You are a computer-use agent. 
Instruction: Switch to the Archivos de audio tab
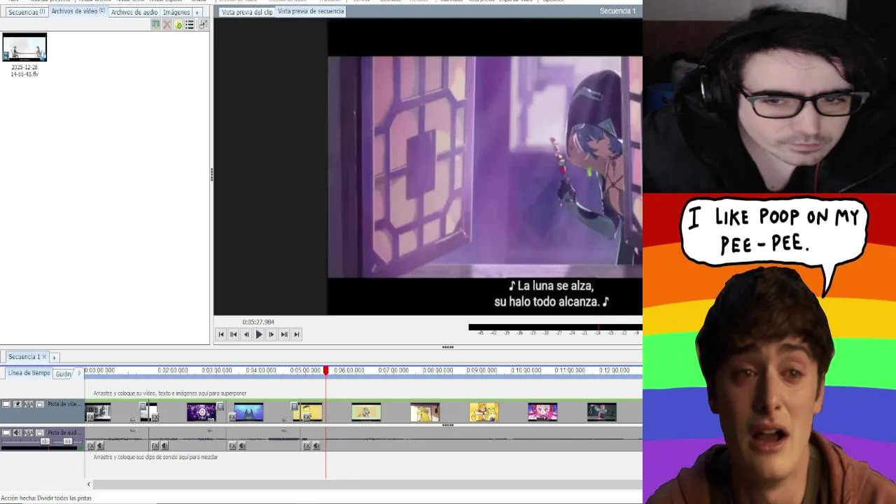tap(134, 12)
